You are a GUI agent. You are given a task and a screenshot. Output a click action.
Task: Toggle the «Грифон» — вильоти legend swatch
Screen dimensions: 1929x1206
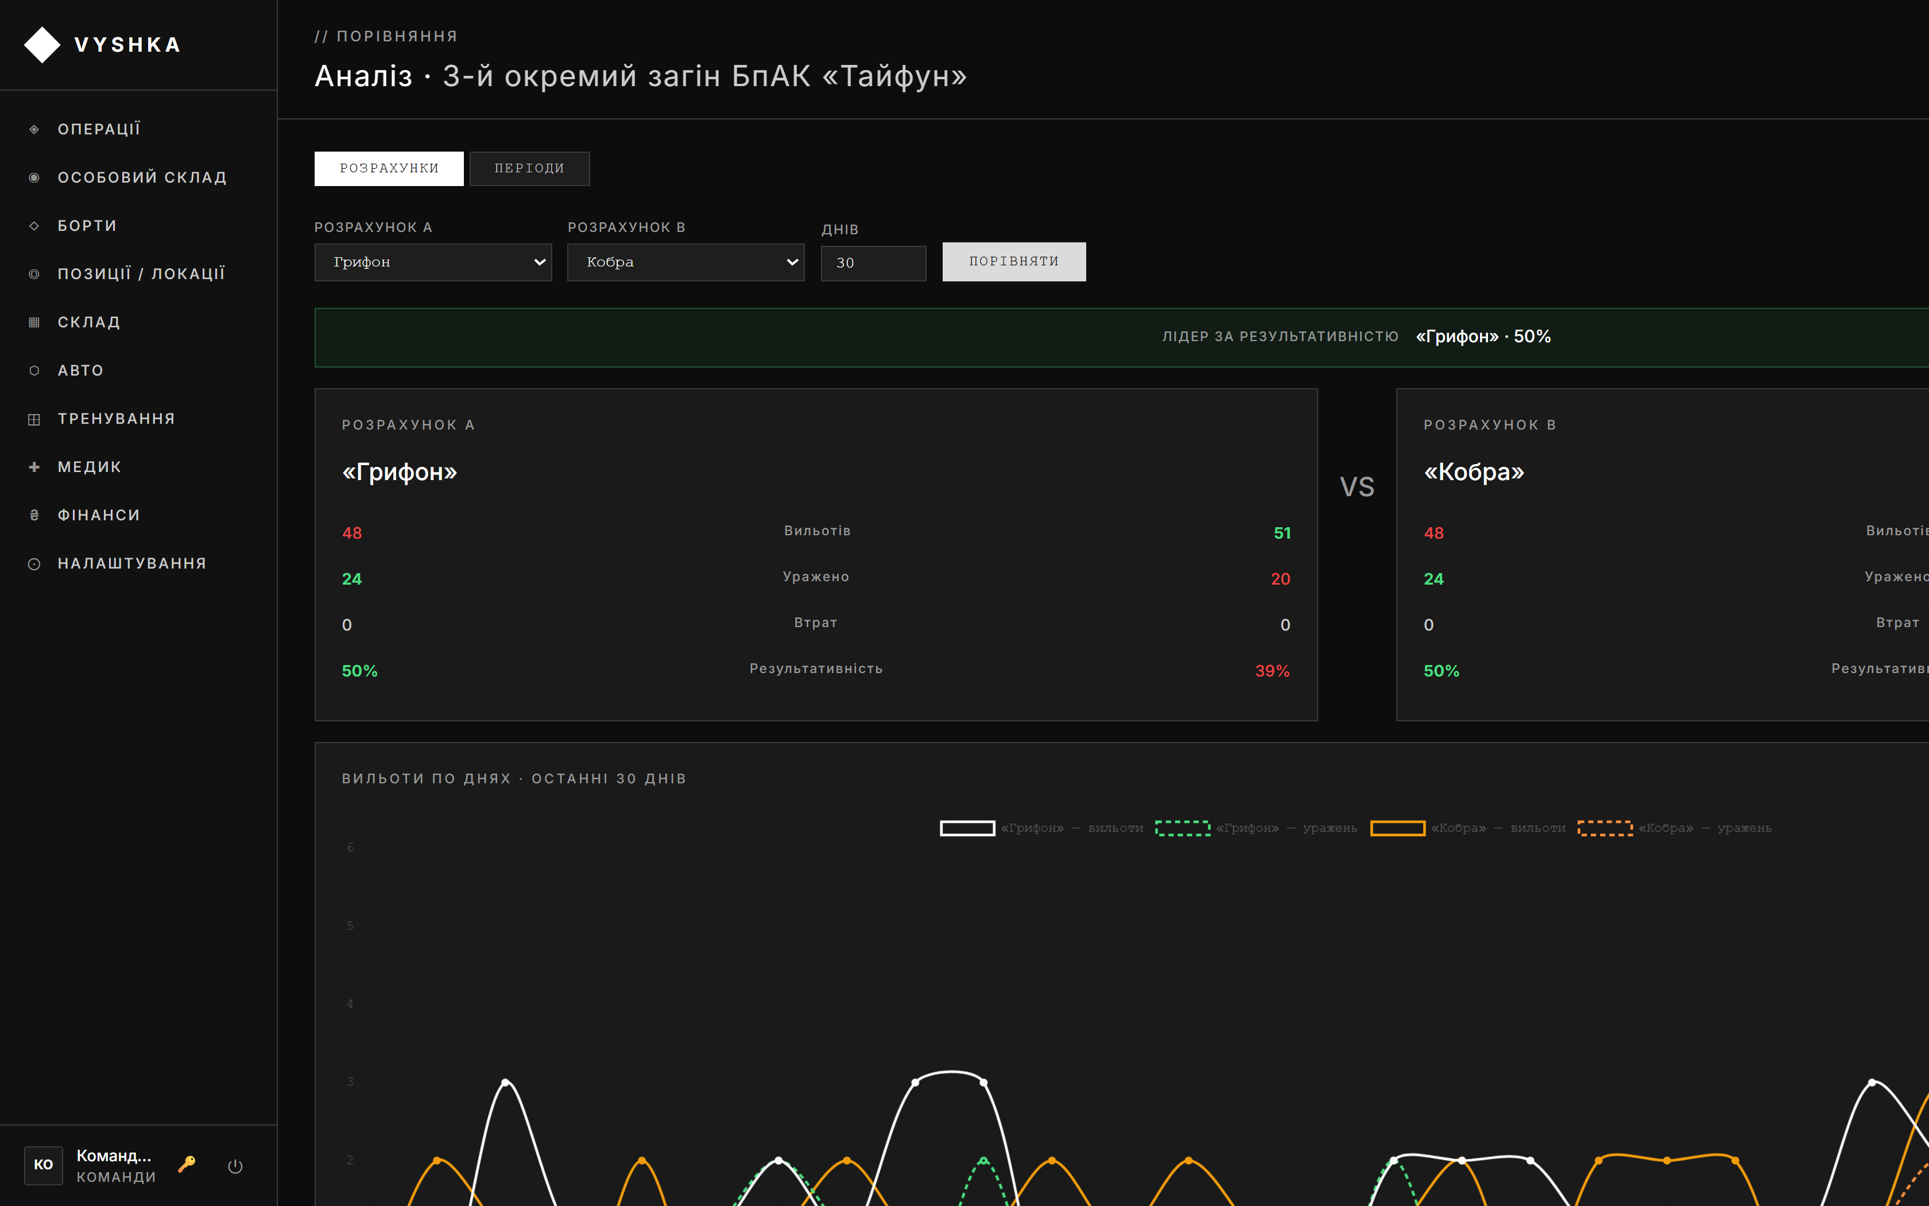[x=968, y=829]
